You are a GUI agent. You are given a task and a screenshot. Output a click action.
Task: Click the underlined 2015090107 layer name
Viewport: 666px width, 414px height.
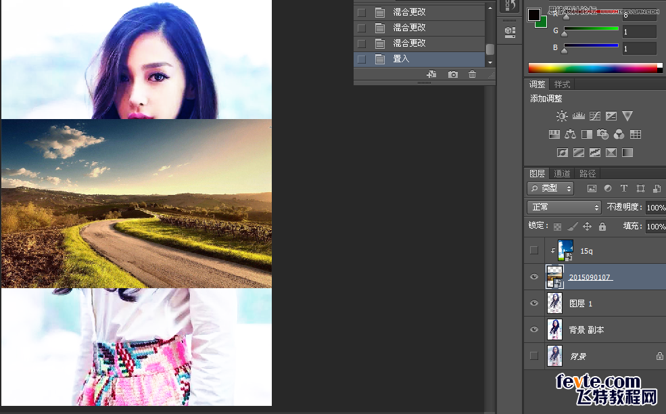pos(589,277)
